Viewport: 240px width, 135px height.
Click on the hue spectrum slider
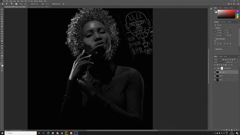tap(237, 14)
